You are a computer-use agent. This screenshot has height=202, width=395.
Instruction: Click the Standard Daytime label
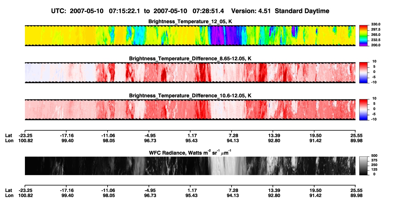301,11
